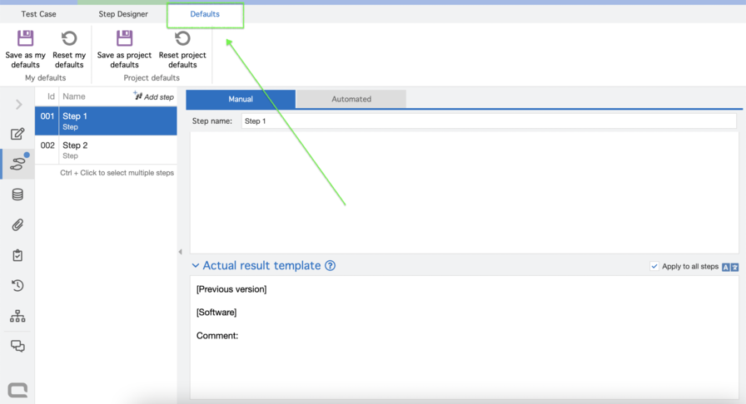
Task: Switch to the Automated tab
Action: 351,99
